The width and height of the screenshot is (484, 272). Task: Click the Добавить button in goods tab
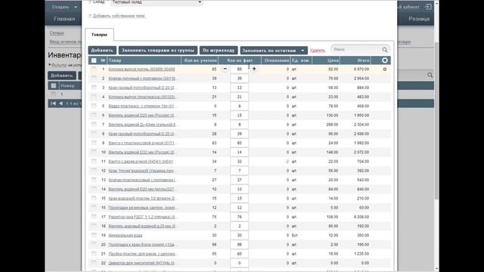[102, 51]
